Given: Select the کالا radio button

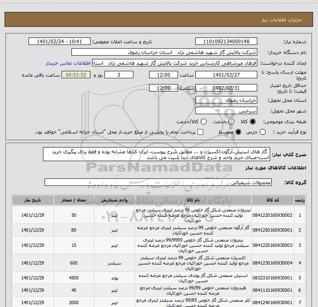Looking at the screenshot, I should [253, 122].
